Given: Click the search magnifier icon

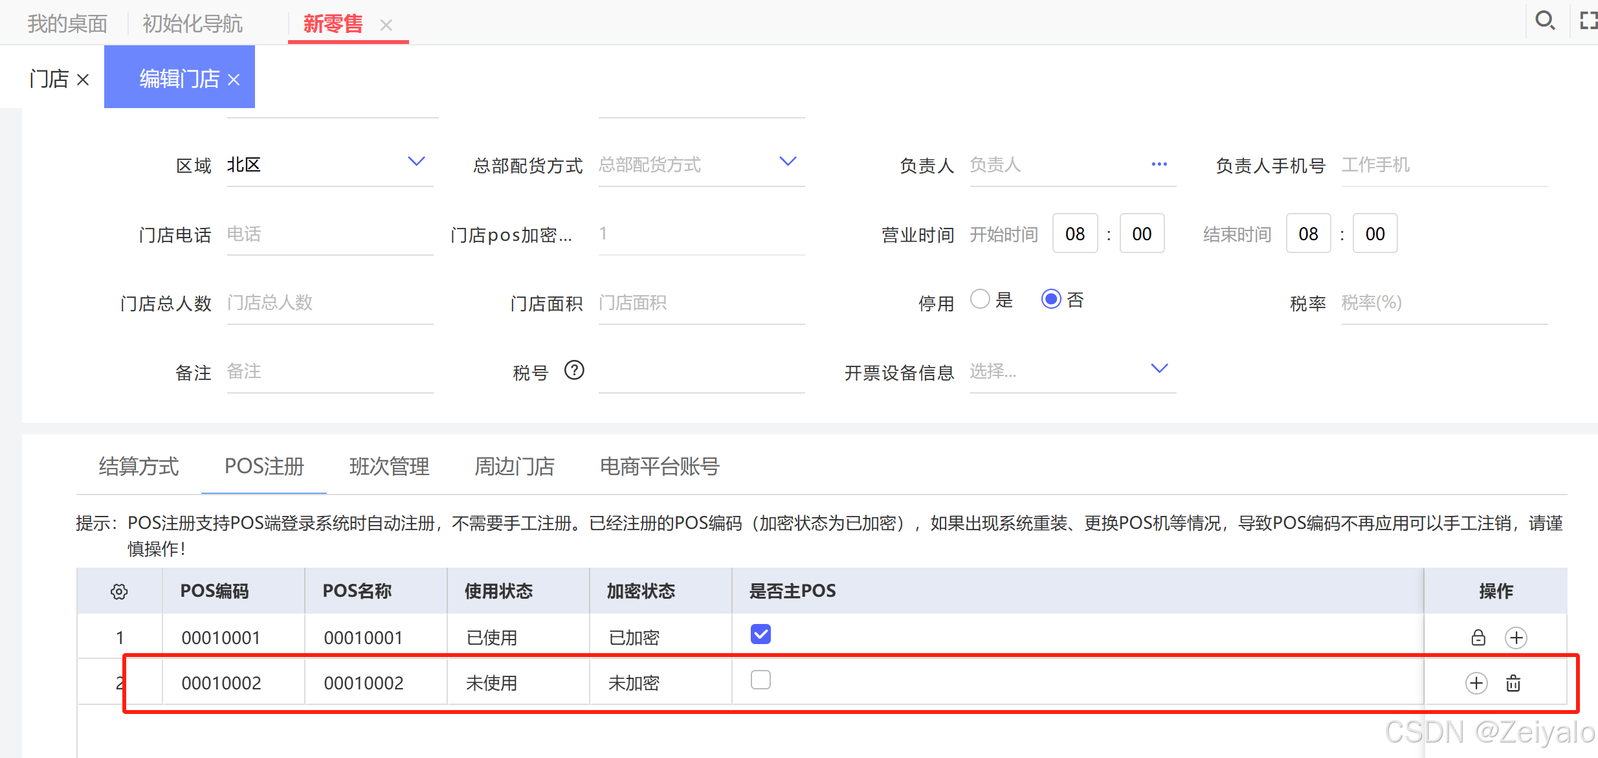Looking at the screenshot, I should [1545, 21].
